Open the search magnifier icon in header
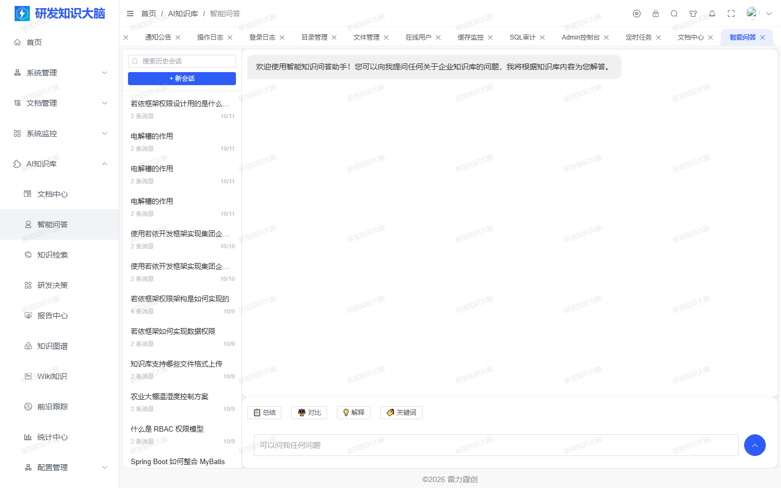This screenshot has width=781, height=488. click(x=674, y=14)
